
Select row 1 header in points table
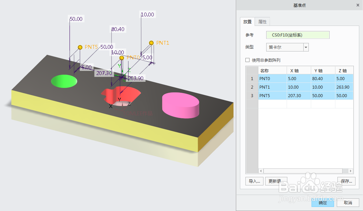252,78
